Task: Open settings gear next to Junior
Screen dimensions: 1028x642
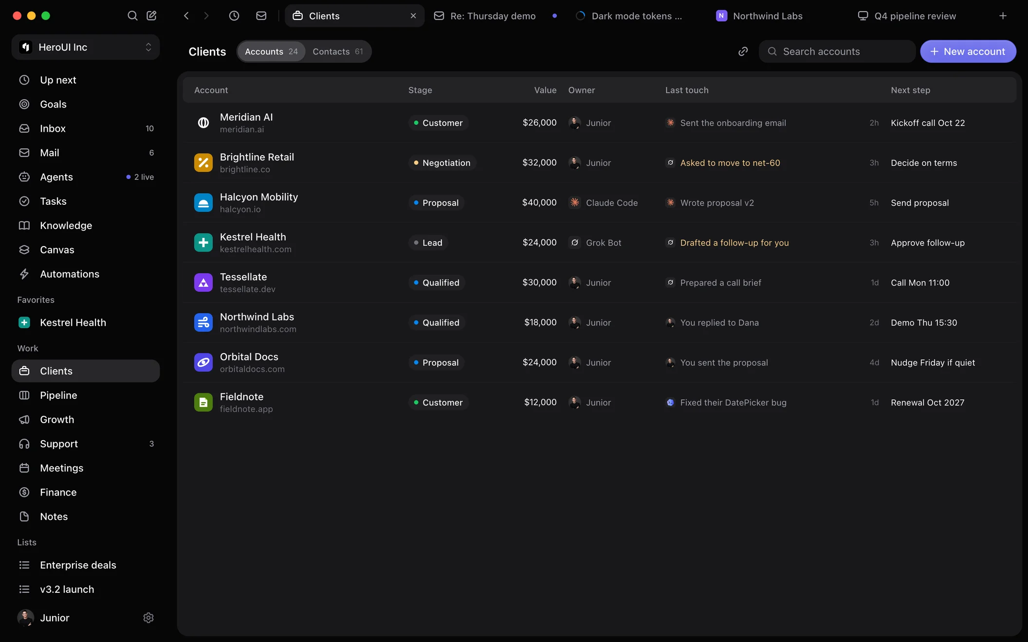Action: coord(148,618)
